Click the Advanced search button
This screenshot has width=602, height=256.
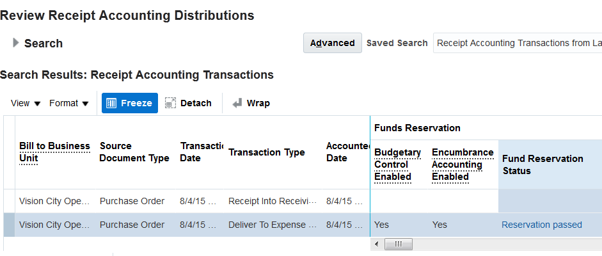[332, 43]
